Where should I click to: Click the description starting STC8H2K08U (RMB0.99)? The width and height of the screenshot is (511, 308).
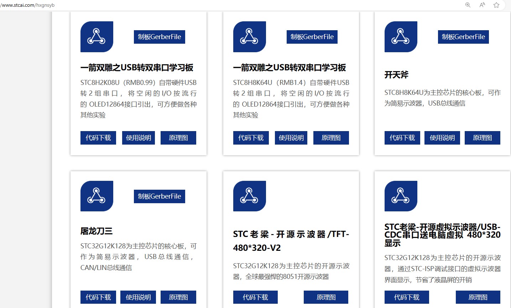139,99
